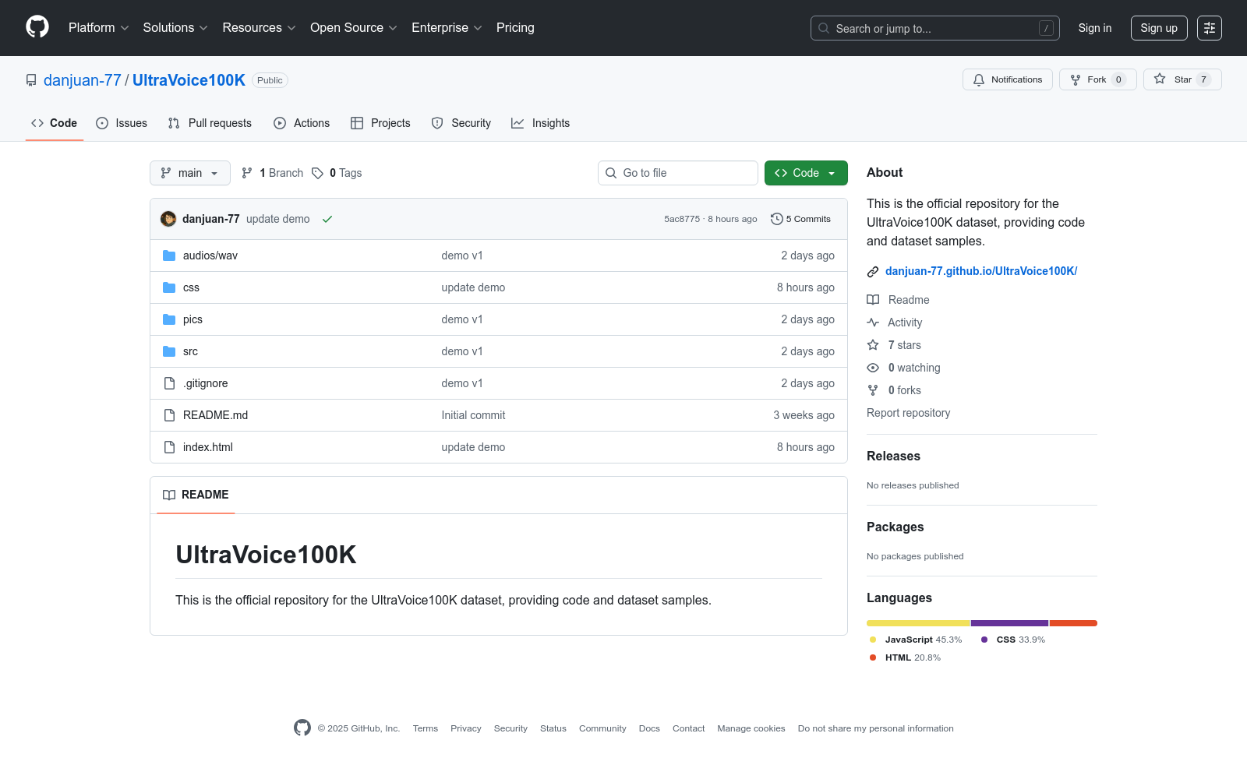Viewport: 1247px width, 779px height.
Task: Open the Insights tab
Action: pyautogui.click(x=541, y=123)
